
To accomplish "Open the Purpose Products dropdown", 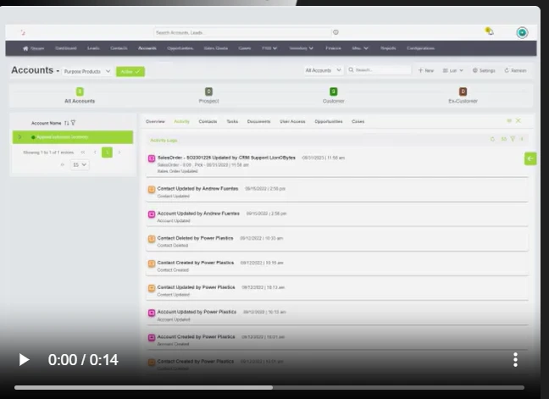I will pos(86,71).
